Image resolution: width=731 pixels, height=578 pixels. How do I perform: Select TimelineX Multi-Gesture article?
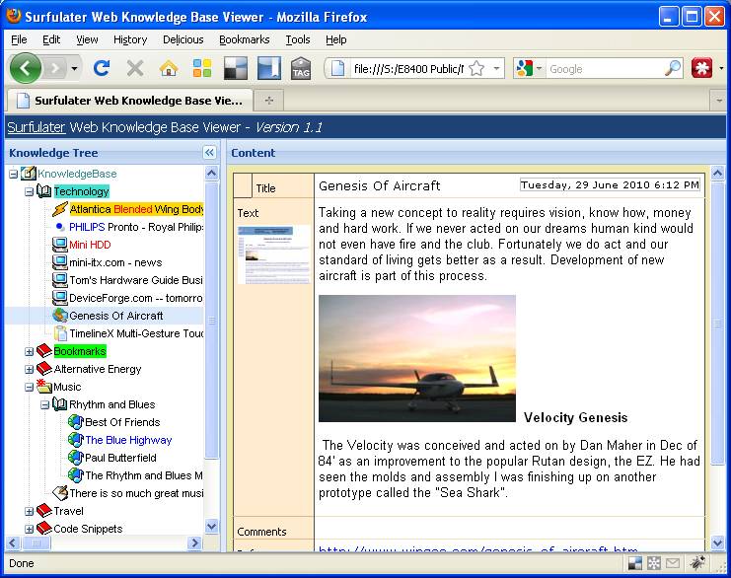[136, 333]
